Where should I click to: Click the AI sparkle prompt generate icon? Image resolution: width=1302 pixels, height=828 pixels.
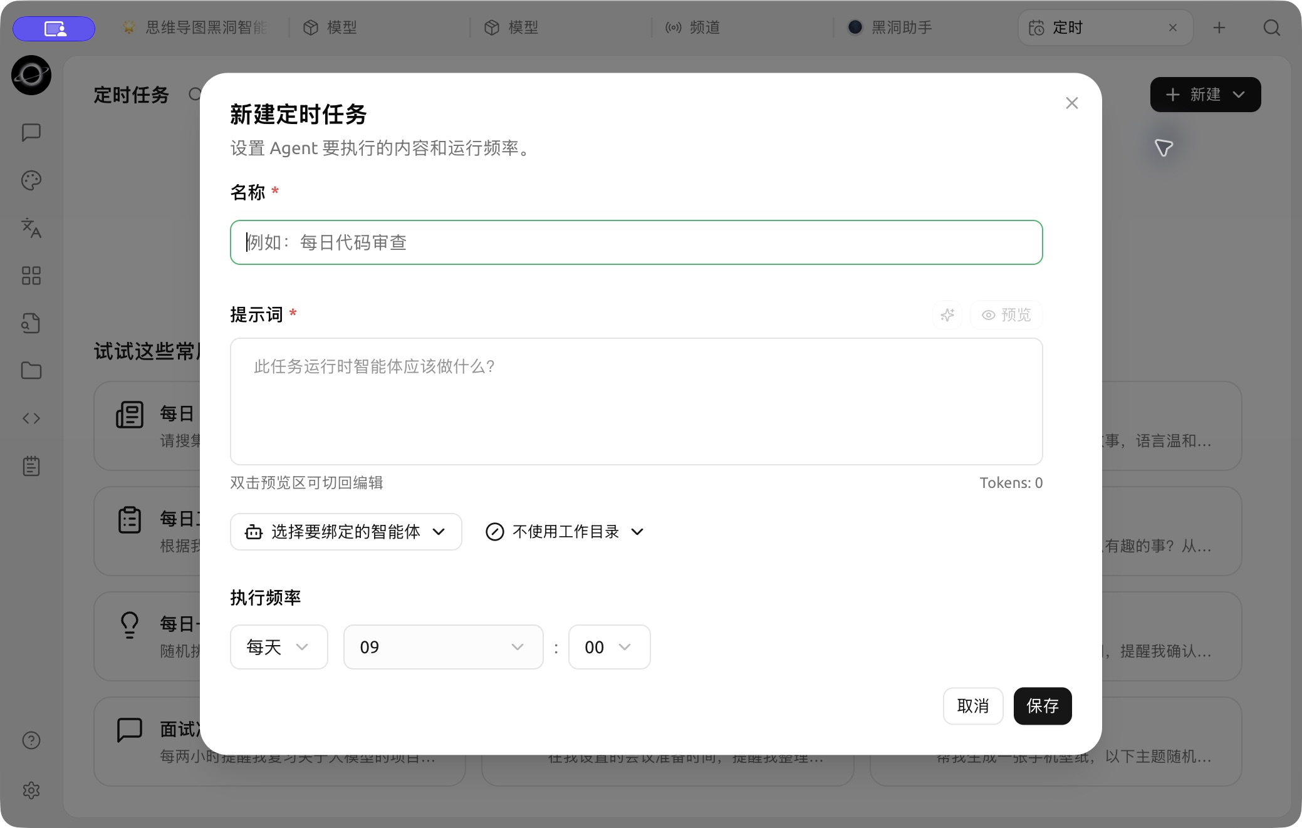click(947, 315)
